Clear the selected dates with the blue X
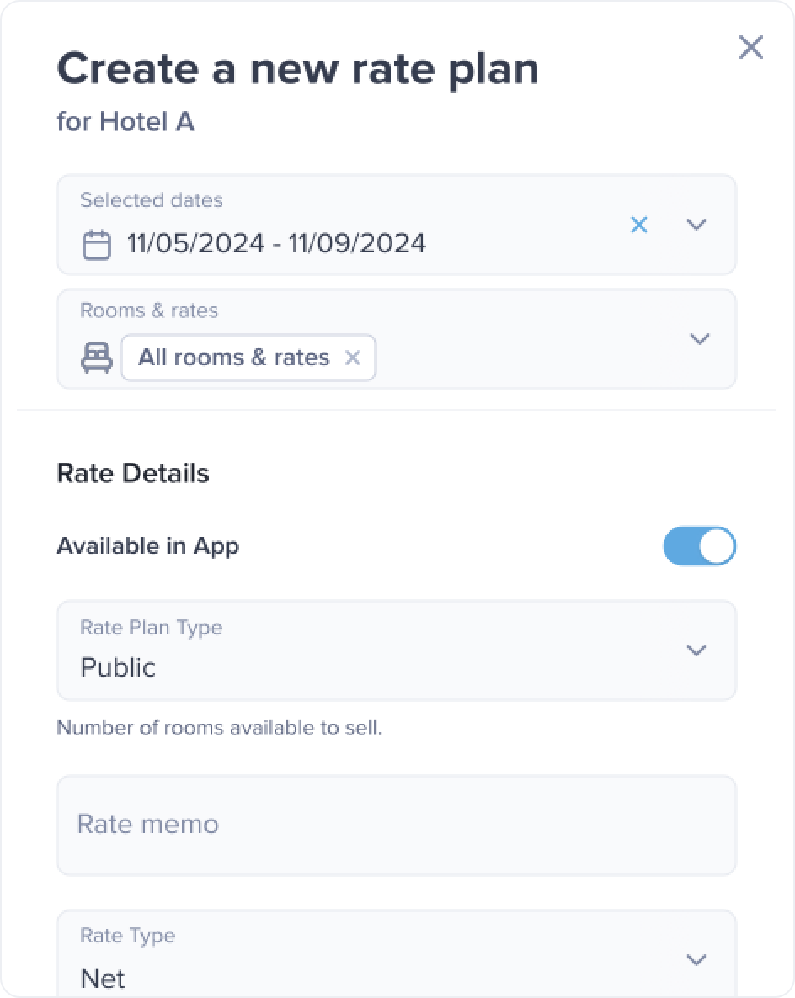Image resolution: width=795 pixels, height=998 pixels. point(639,225)
